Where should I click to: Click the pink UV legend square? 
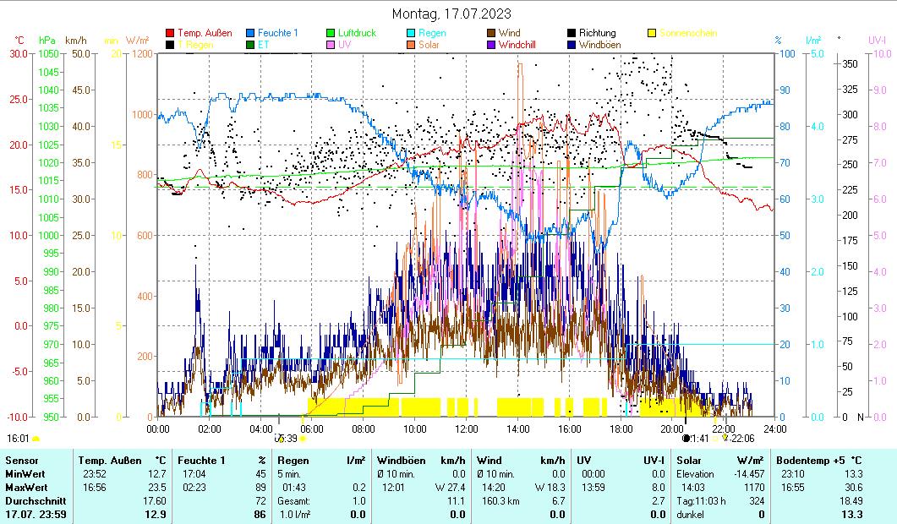point(331,45)
